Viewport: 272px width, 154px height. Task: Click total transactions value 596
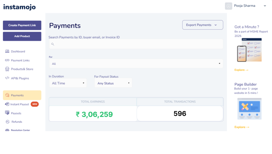click(180, 114)
